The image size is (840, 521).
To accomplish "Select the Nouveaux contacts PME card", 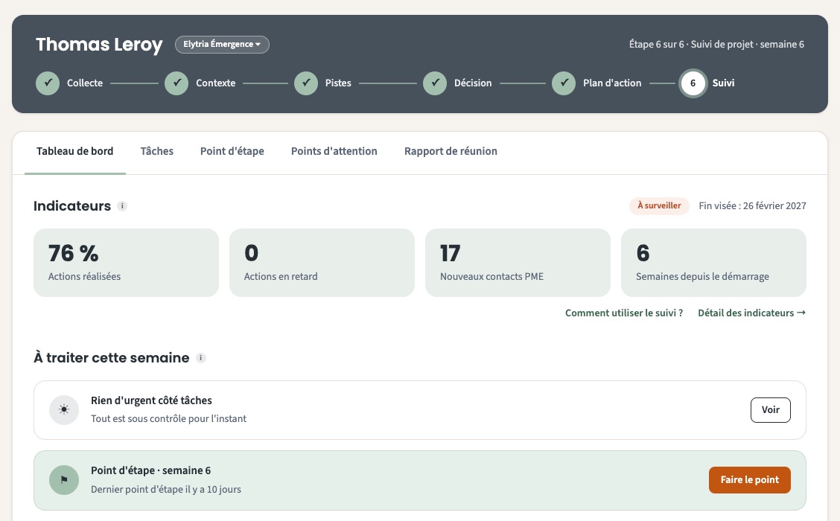I will (518, 263).
